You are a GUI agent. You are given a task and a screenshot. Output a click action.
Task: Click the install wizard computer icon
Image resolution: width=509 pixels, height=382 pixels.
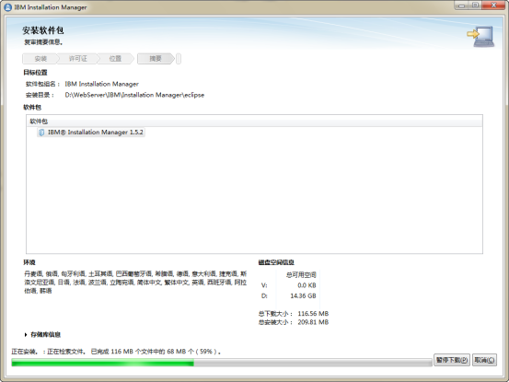pos(480,36)
